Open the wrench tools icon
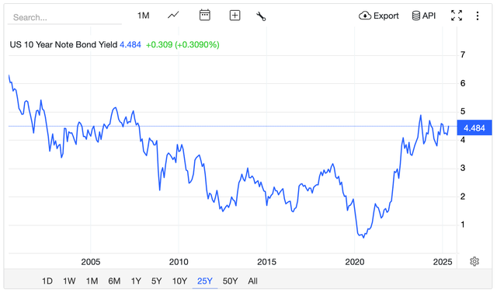The height and width of the screenshot is (293, 497). 261,16
